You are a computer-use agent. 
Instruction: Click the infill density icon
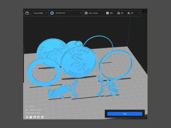click(107, 13)
